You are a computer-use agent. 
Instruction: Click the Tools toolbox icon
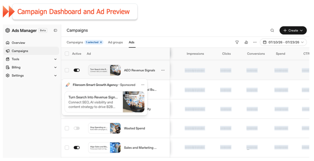click(x=7, y=59)
